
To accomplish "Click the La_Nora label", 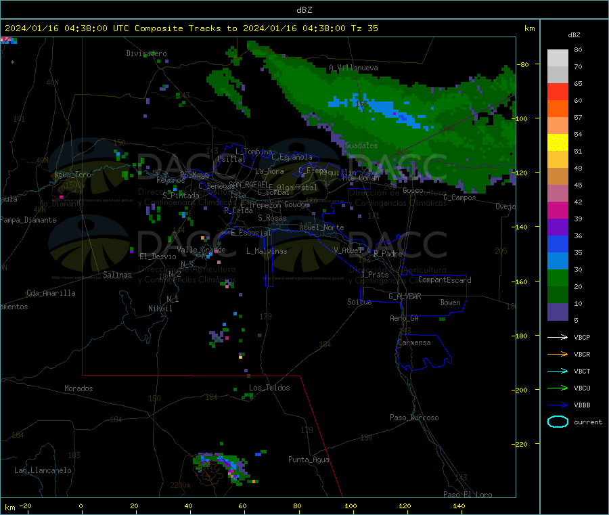I will [269, 171].
